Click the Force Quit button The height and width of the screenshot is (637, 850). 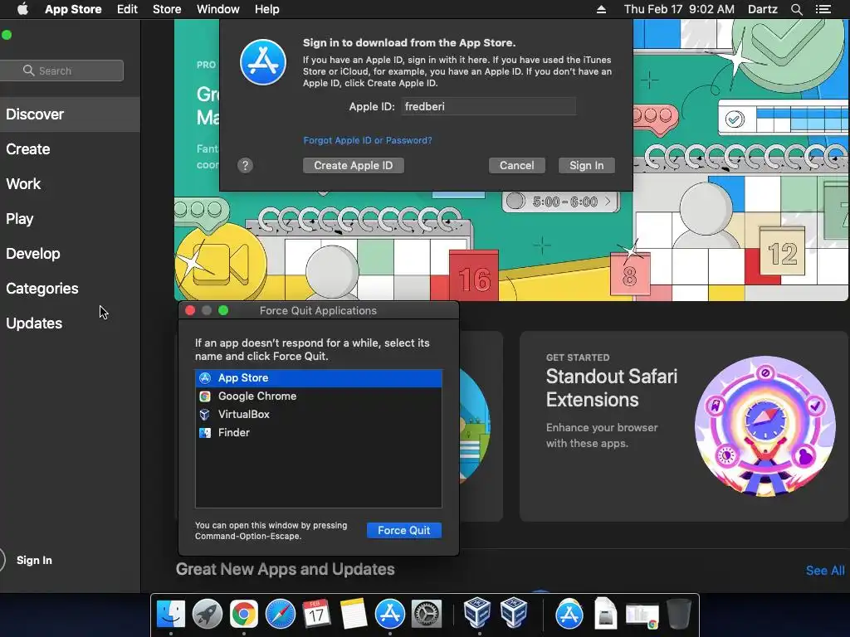[404, 530]
